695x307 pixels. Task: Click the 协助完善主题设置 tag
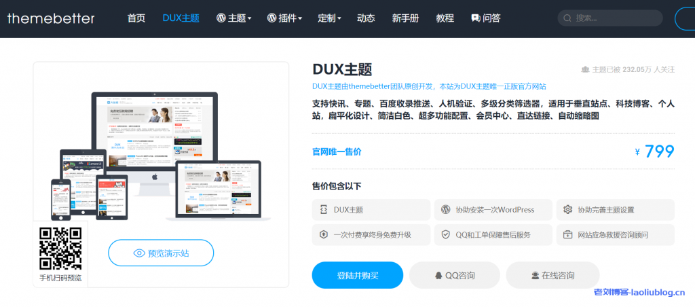(616, 210)
